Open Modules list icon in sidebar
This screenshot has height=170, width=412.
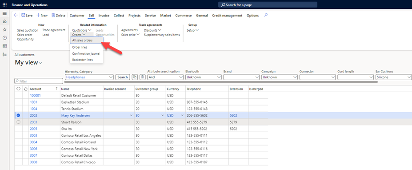point(4,54)
